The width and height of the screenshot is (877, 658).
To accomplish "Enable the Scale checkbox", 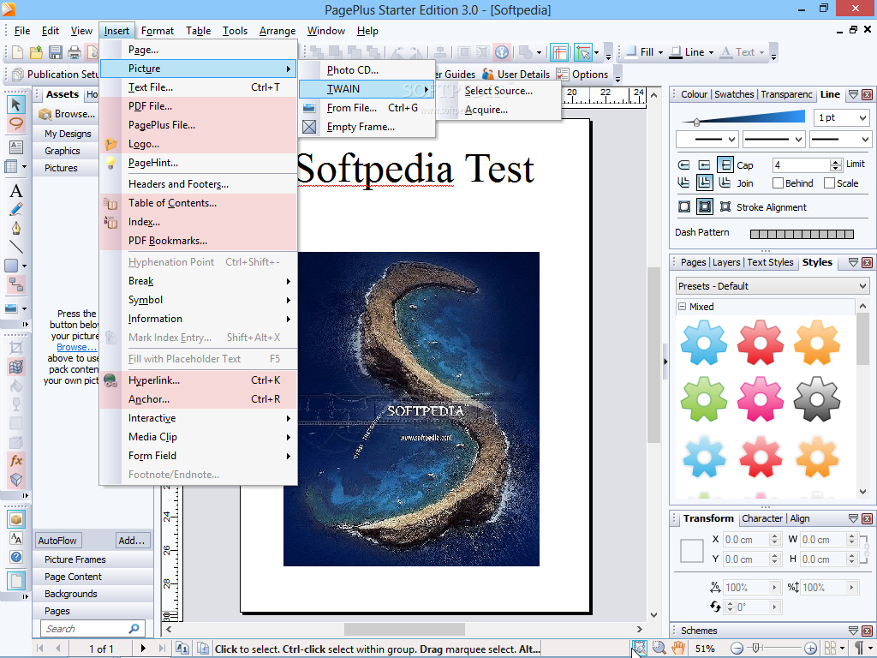I will [829, 183].
